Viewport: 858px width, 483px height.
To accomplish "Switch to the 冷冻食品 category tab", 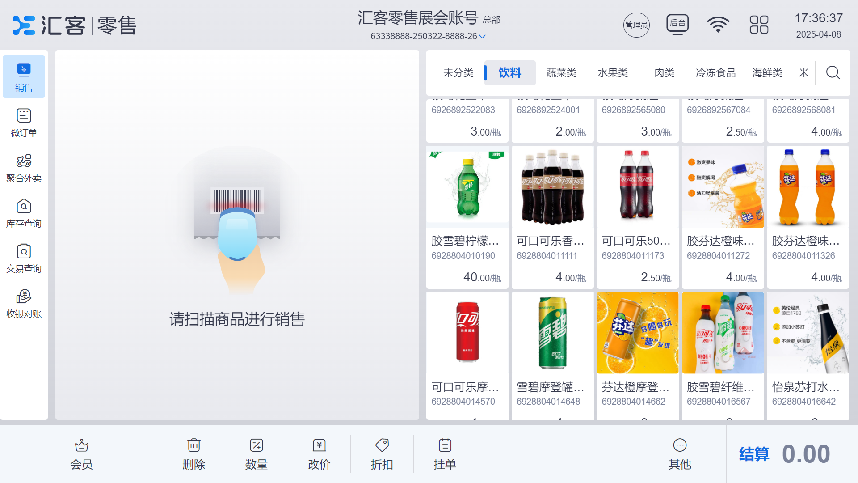I will click(715, 72).
